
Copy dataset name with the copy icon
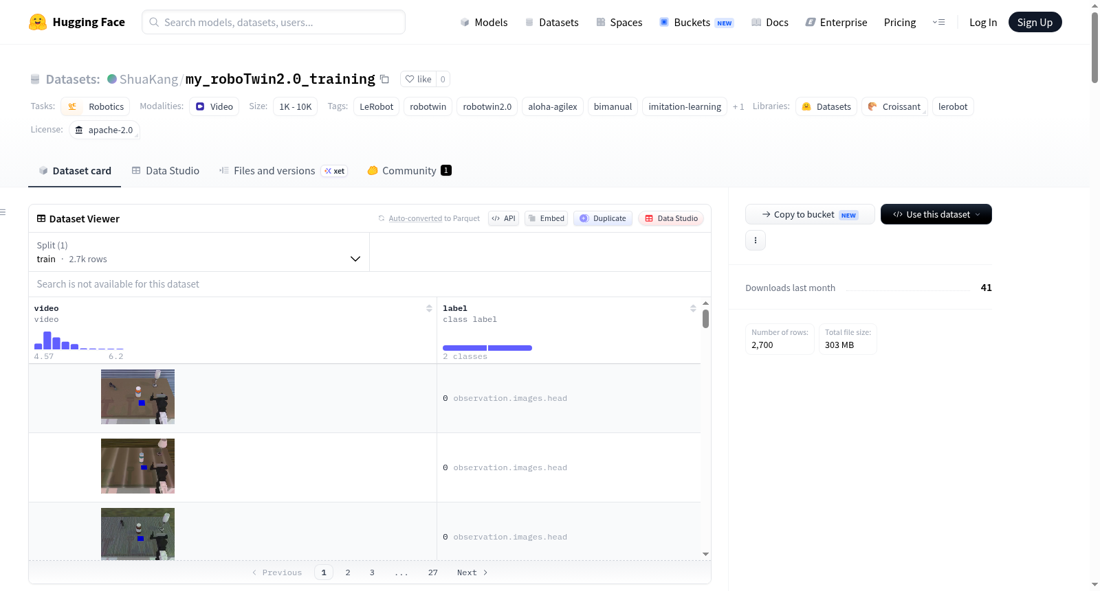pyautogui.click(x=385, y=80)
